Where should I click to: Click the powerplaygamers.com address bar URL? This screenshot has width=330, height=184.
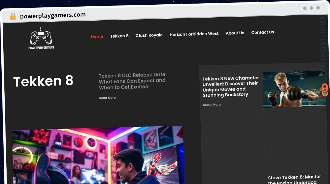pyautogui.click(x=53, y=16)
